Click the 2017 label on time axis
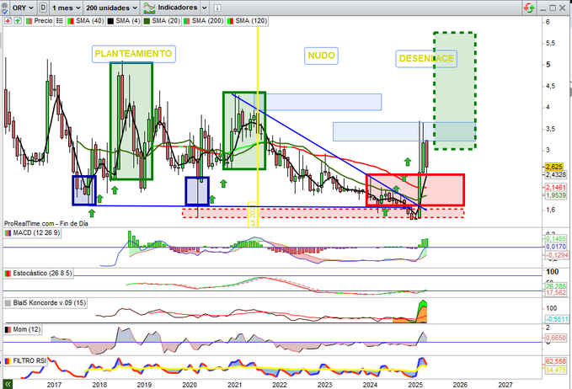This screenshot has width=572, height=389. click(x=54, y=385)
